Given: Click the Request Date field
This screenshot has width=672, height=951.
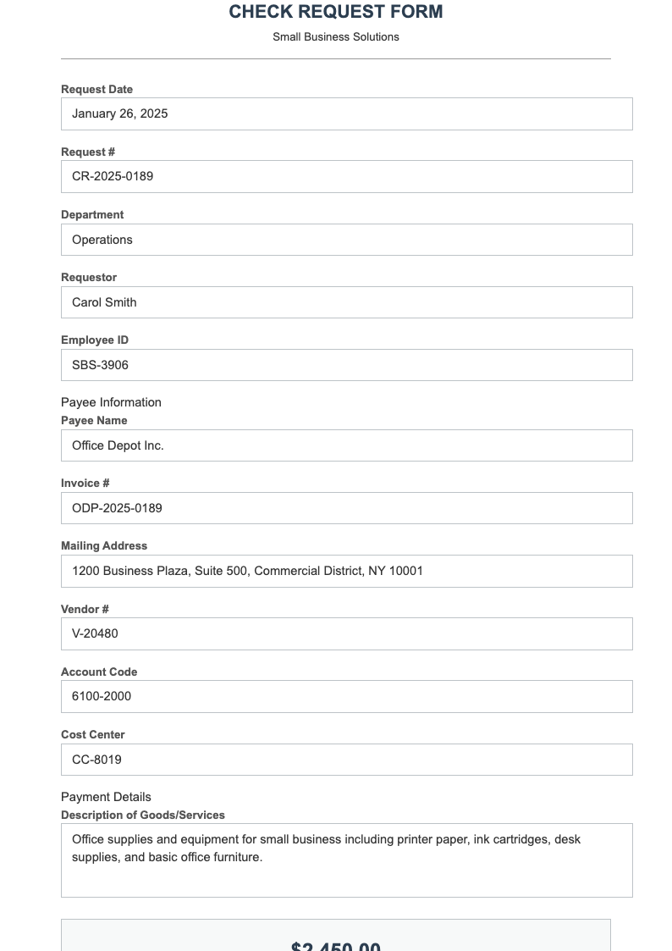Looking at the screenshot, I should coord(347,113).
